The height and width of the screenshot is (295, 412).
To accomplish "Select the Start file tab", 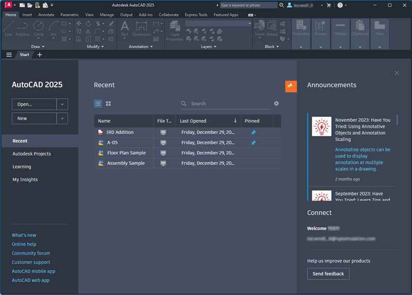I will click(24, 54).
